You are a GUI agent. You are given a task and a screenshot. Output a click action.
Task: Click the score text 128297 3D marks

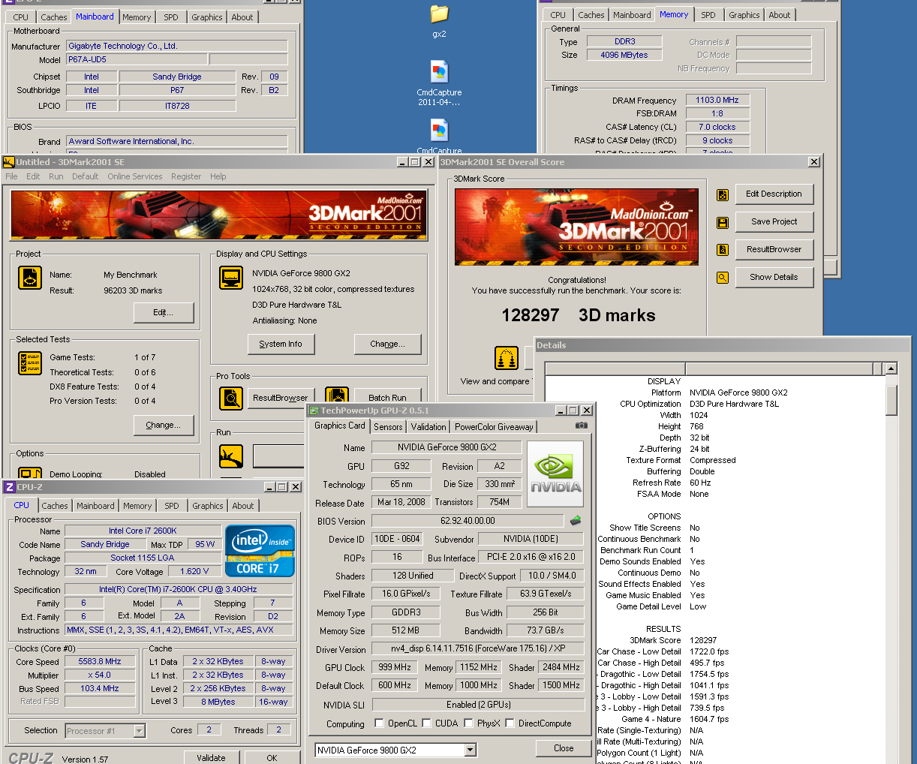(x=579, y=315)
